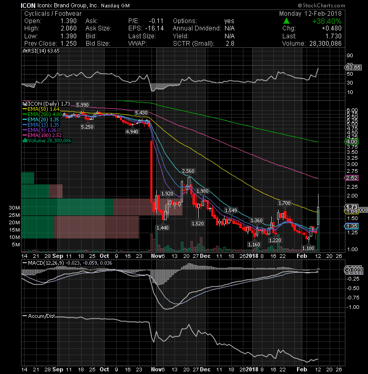Select the RSI(14) 63.65 indicator label
Viewport: 368px width, 374px height.
(41, 51)
